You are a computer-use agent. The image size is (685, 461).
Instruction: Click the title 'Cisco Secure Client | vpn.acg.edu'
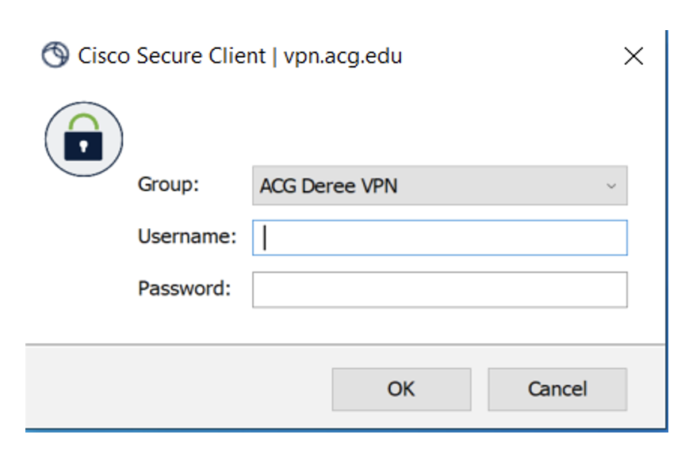point(240,56)
